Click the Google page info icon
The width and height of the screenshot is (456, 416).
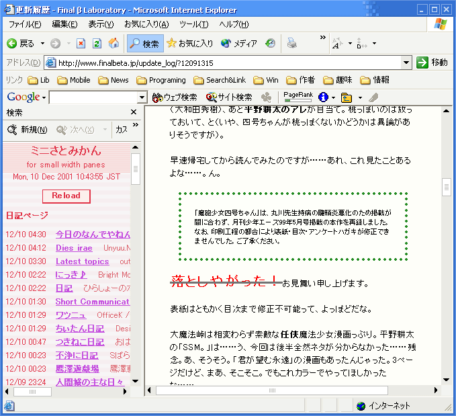tap(323, 97)
